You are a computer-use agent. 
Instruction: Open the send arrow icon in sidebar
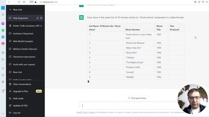[3, 59]
